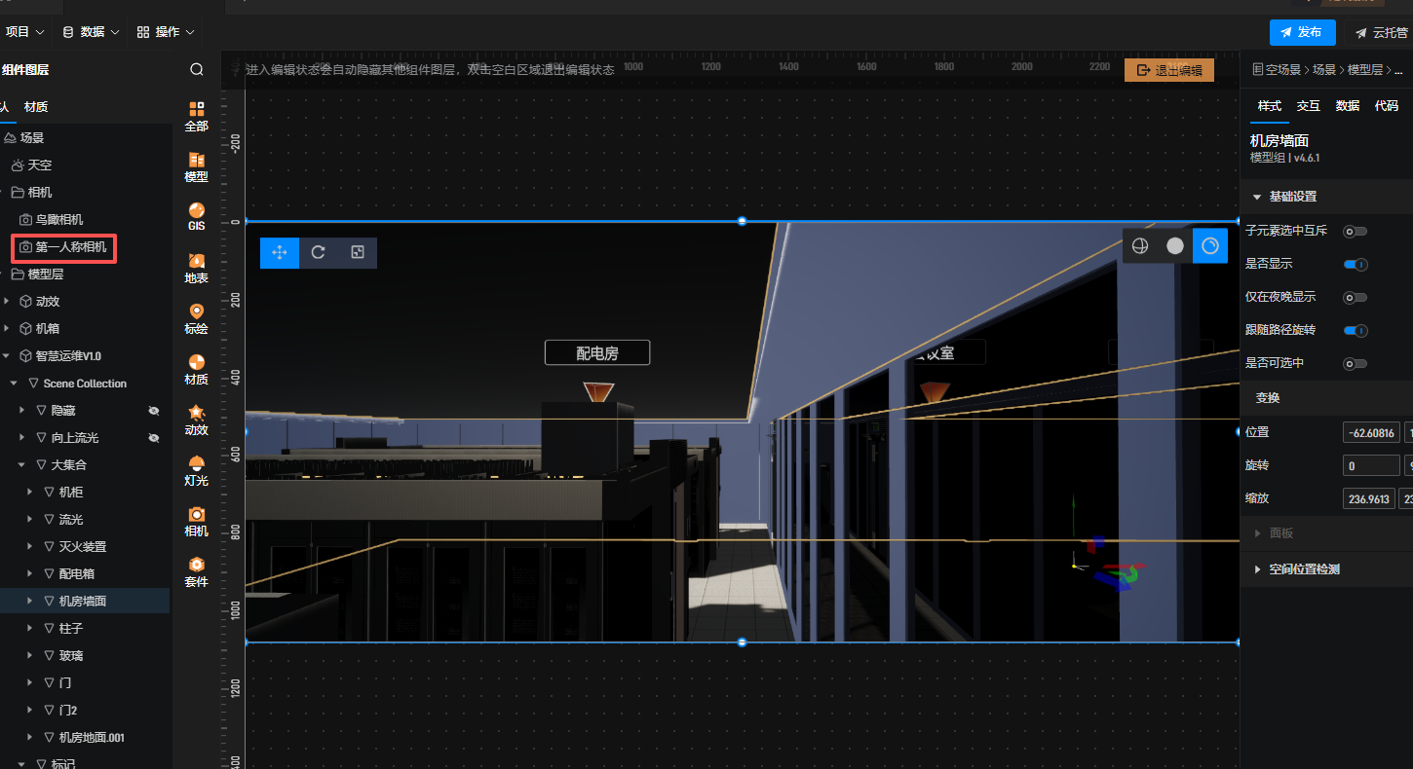Open the 动效 effects category icon

(197, 420)
